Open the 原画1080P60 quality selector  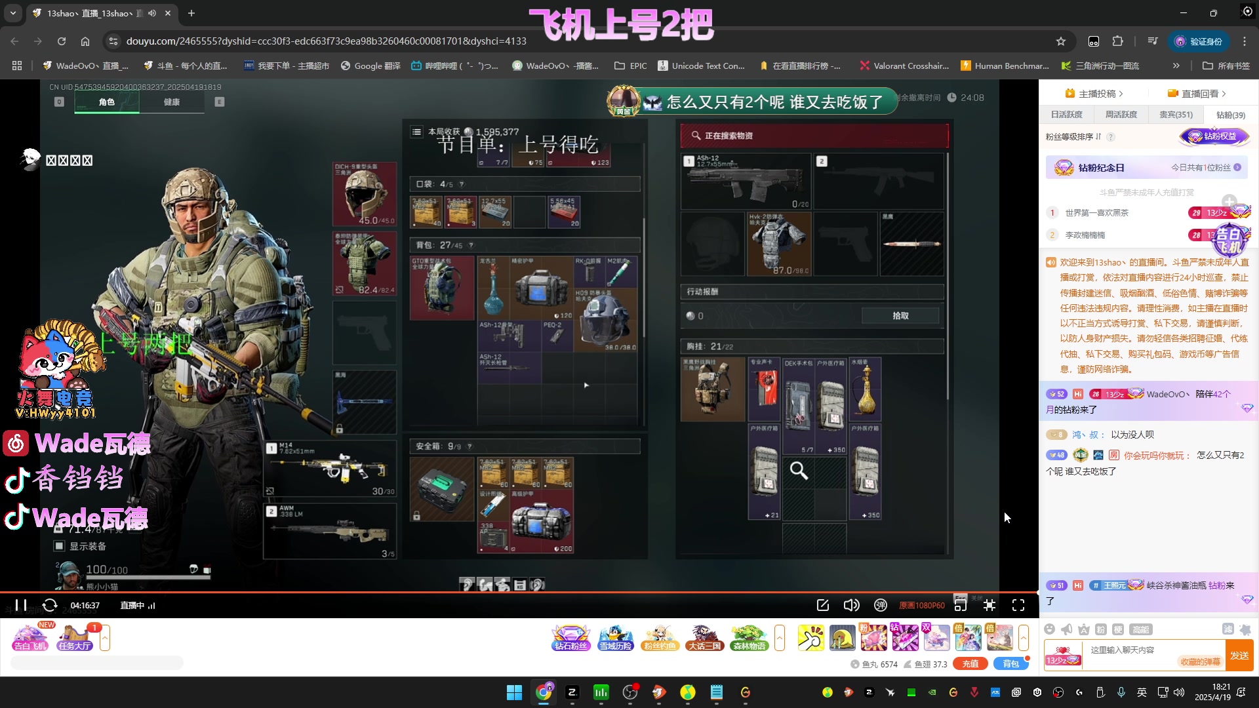click(x=921, y=605)
